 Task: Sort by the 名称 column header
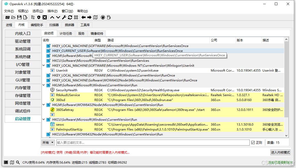[x=67, y=40]
